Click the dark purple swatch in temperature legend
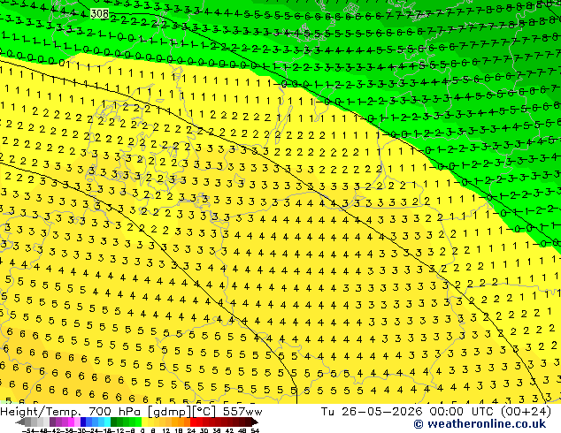561x433 pixels. [x=52, y=422]
